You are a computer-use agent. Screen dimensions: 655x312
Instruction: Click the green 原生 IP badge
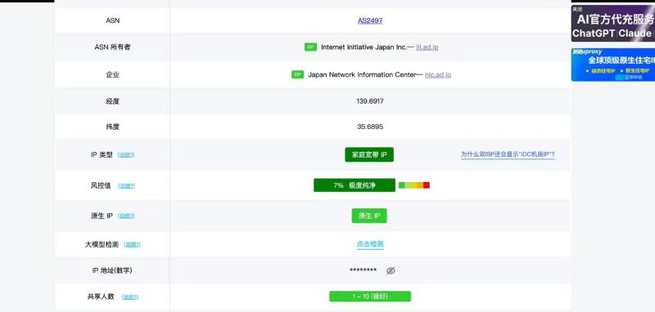click(369, 216)
